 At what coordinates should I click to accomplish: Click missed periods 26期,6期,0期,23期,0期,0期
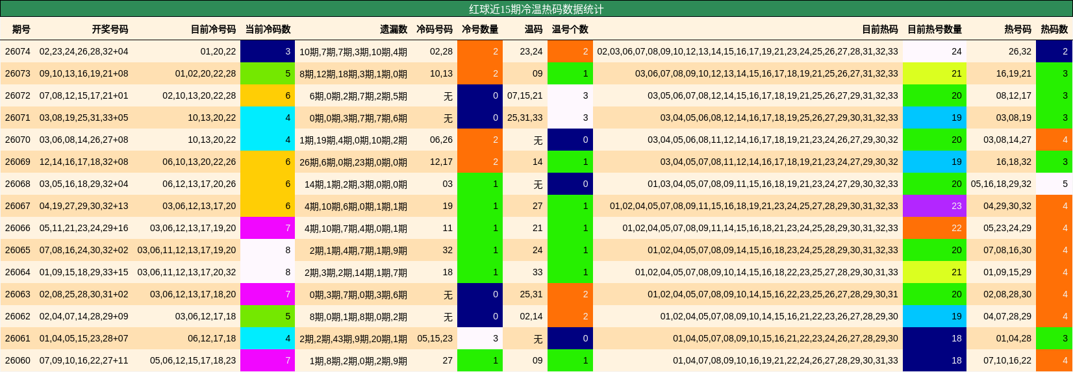pyautogui.click(x=353, y=162)
